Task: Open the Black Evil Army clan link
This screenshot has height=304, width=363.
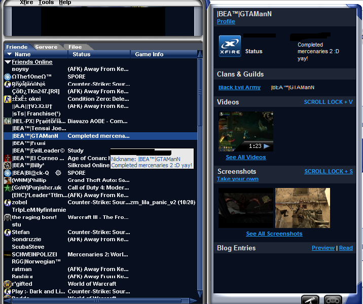Action: [x=239, y=88]
